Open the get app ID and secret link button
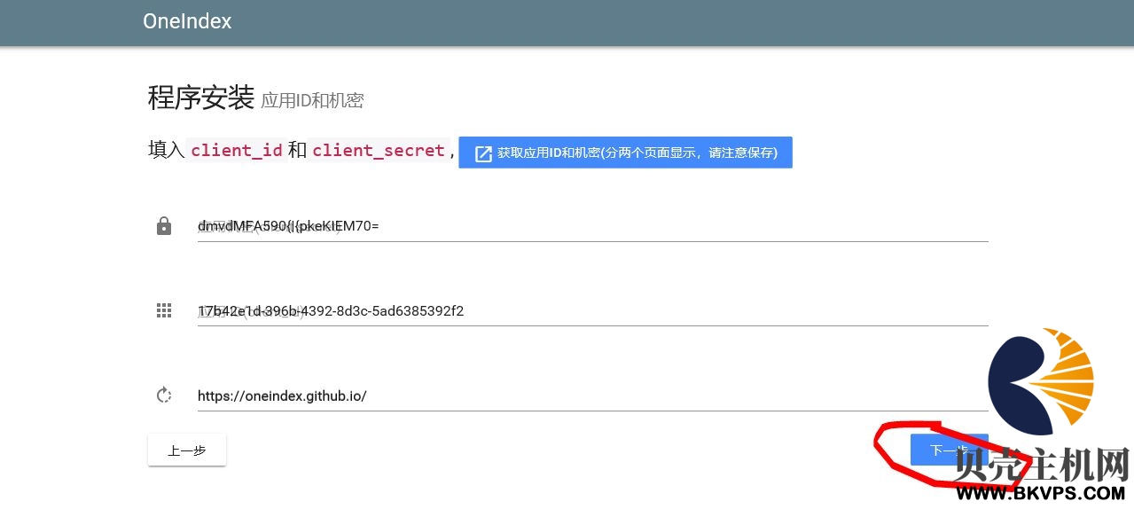The image size is (1134, 509). coord(625,153)
